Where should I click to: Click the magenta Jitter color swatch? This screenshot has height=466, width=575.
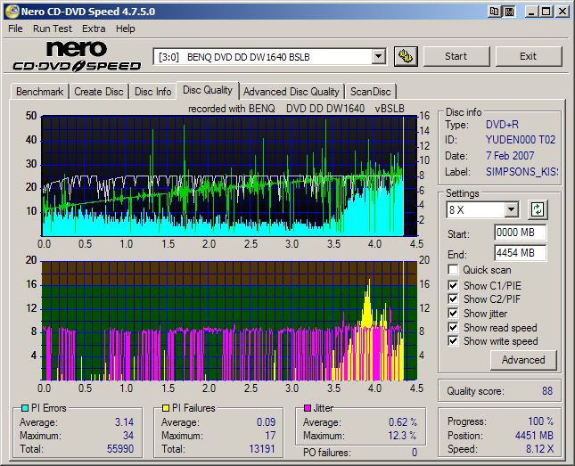pyautogui.click(x=308, y=408)
